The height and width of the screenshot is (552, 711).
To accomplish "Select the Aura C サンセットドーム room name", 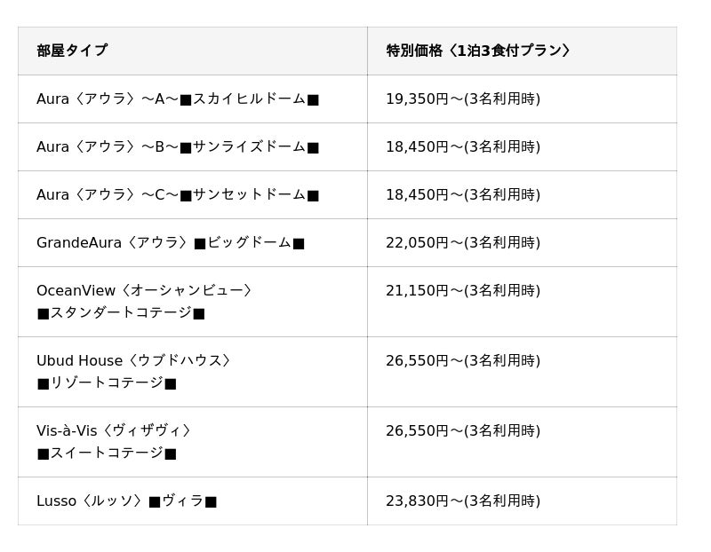I will pyautogui.click(x=178, y=194).
